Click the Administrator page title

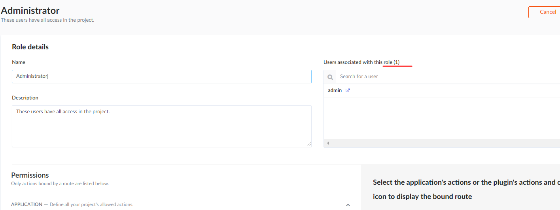(x=30, y=11)
